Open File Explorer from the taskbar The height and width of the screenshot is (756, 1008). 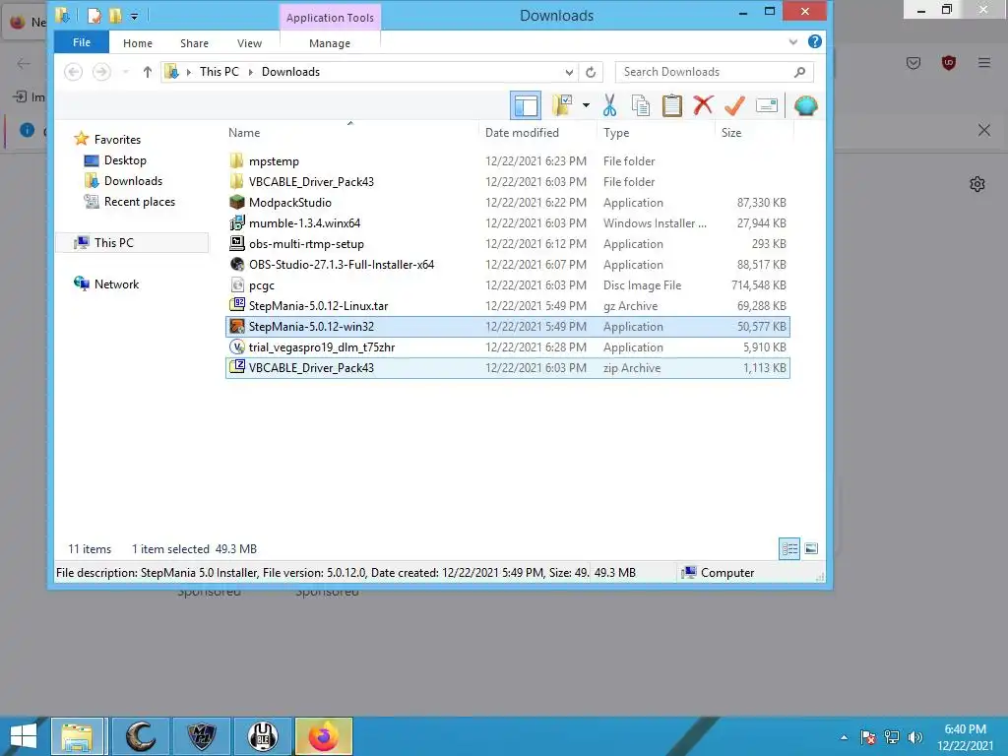77,736
